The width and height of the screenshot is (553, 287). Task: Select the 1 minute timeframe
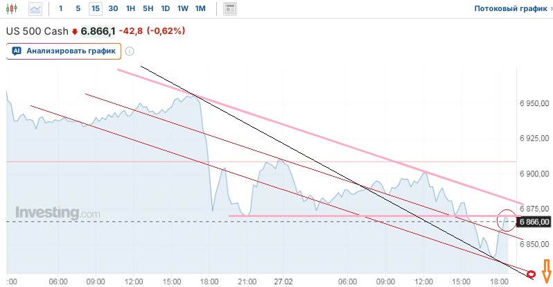61,9
